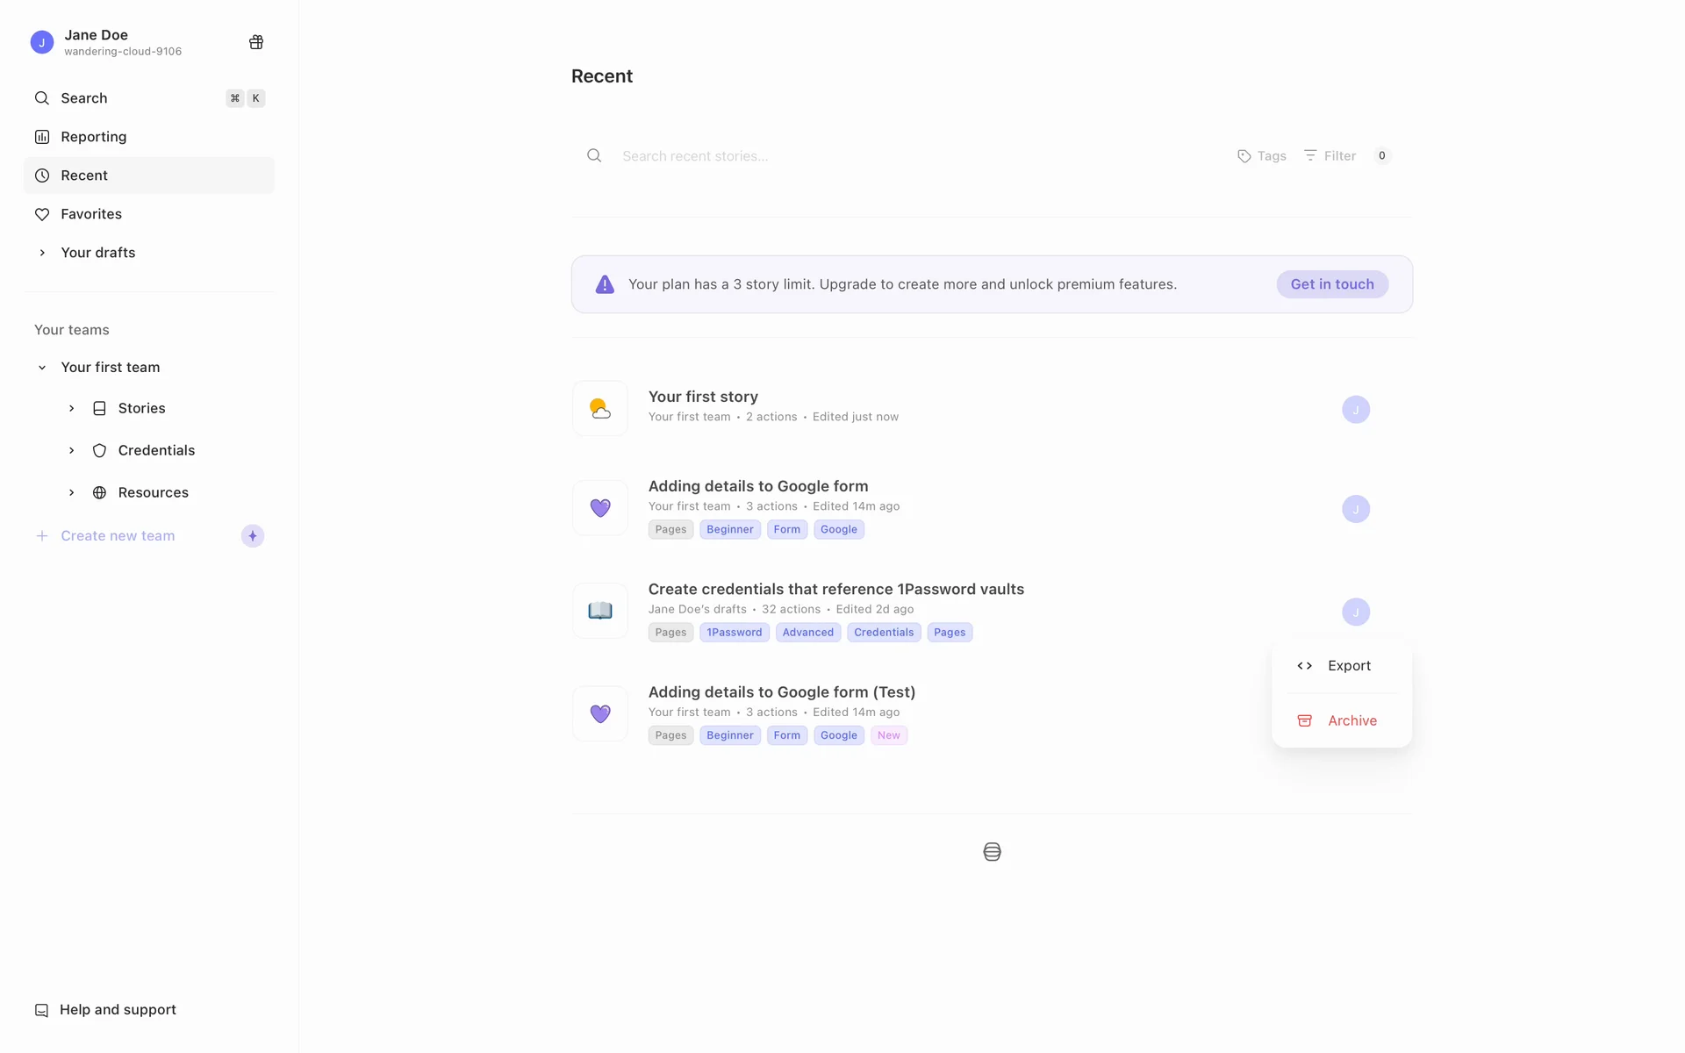Click the Get in touch button

click(x=1331, y=284)
